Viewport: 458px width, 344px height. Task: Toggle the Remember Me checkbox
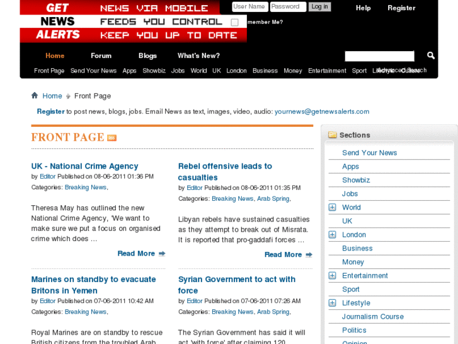point(234,23)
